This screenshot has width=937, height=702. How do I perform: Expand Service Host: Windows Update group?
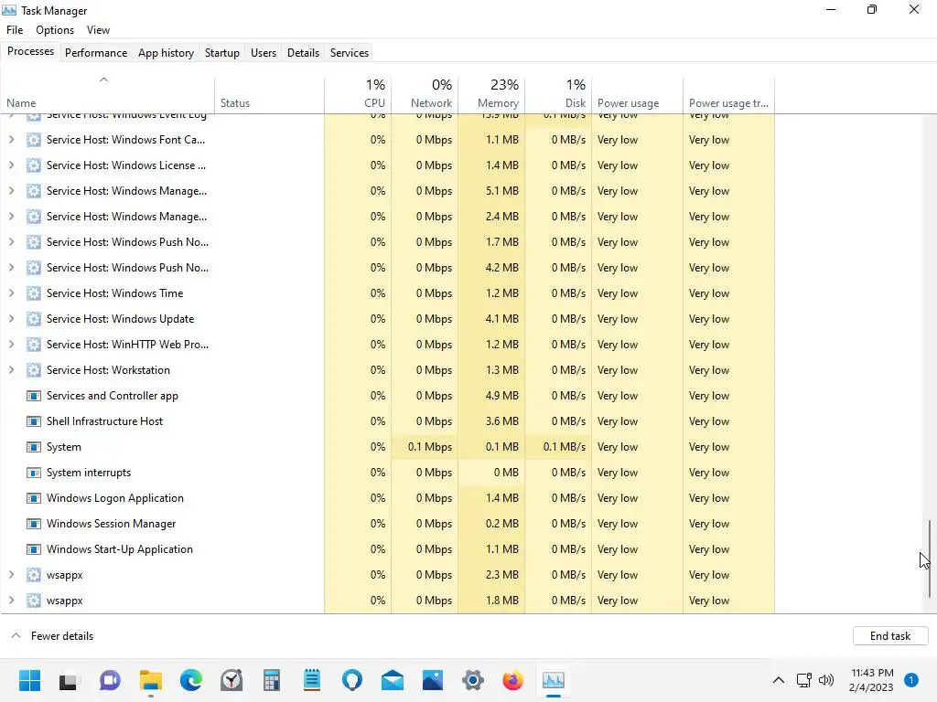[x=11, y=319]
